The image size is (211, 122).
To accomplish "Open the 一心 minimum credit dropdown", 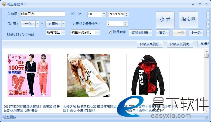I will [37, 24].
